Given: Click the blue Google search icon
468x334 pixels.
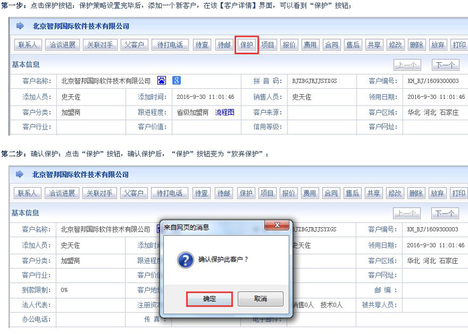Looking at the screenshot, I should point(177,81).
